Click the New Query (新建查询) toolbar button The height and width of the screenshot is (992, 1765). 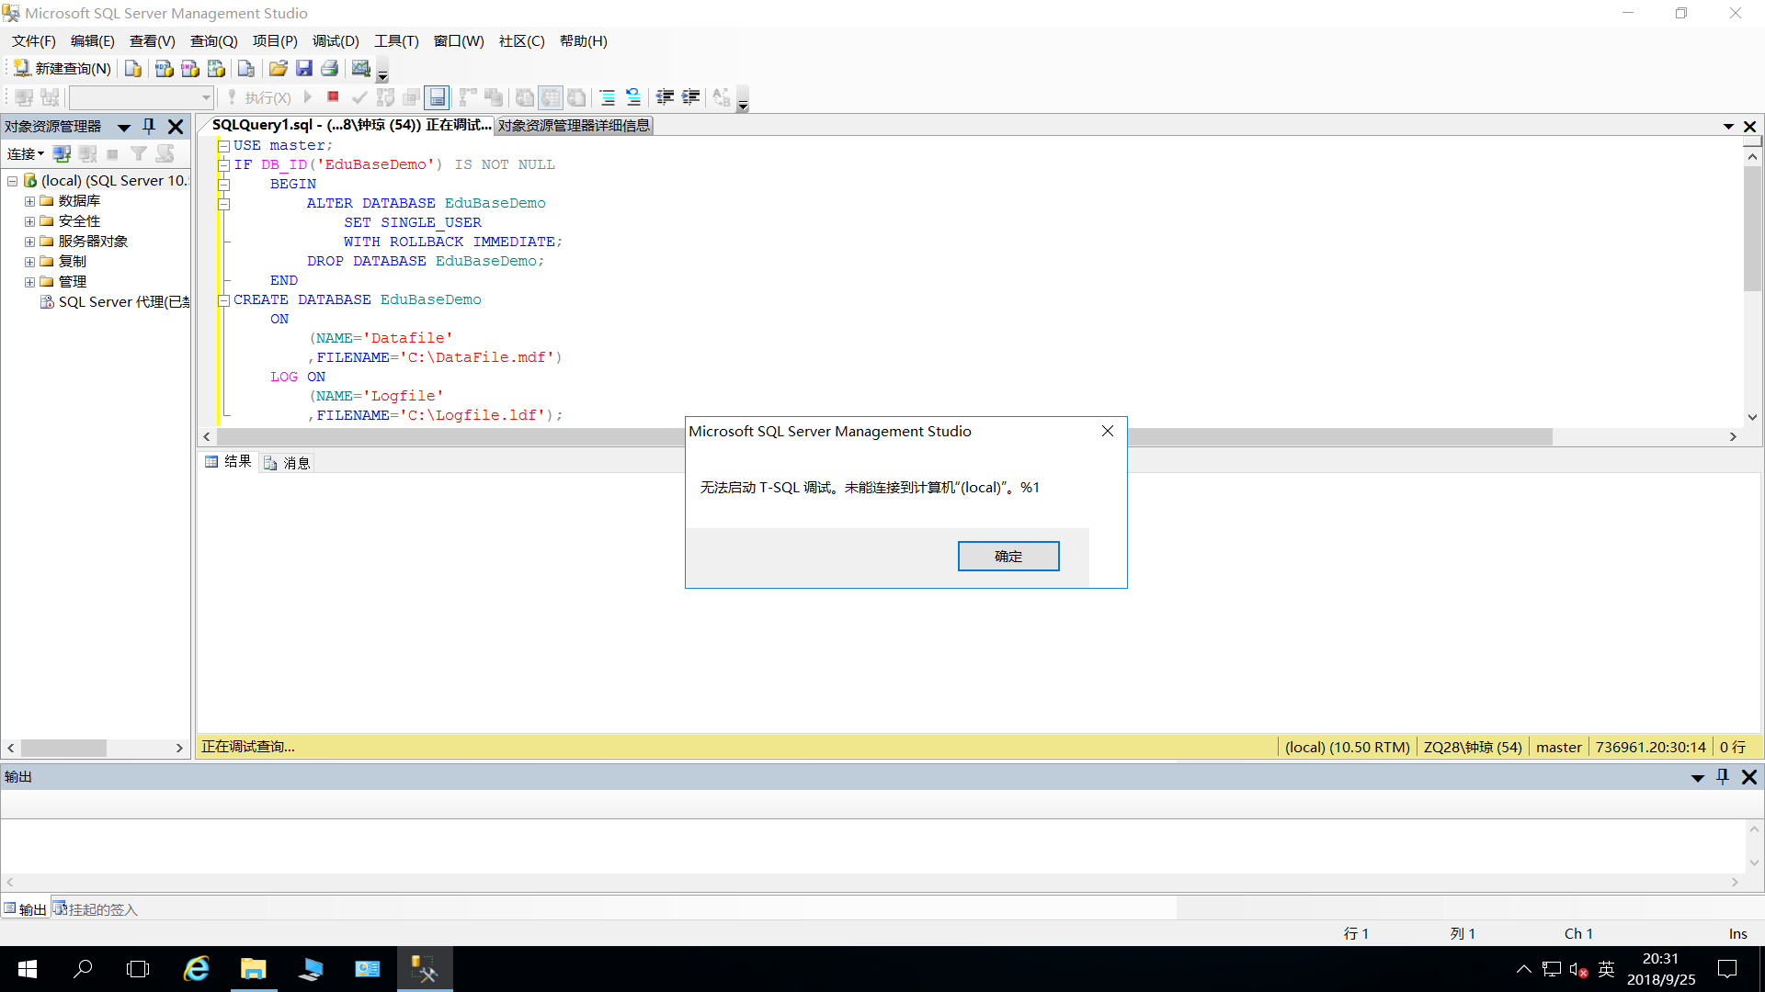63,68
